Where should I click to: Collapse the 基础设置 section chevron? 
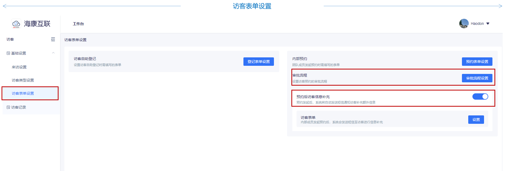tap(53, 53)
